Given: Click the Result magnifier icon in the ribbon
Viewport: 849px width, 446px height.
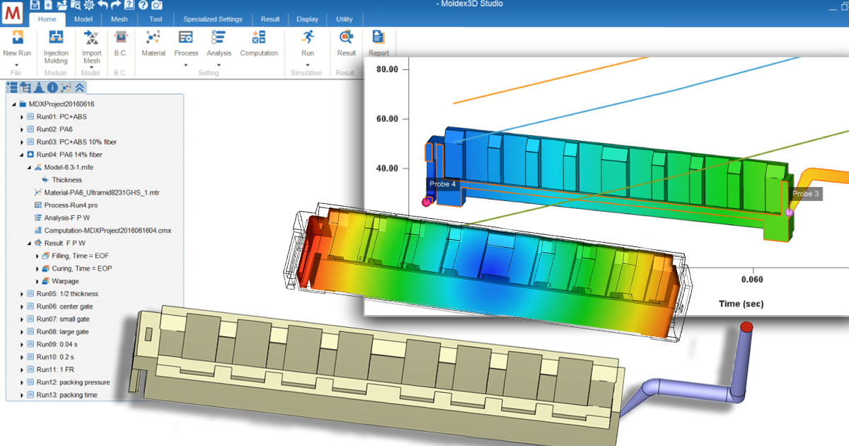Looking at the screenshot, I should (346, 38).
